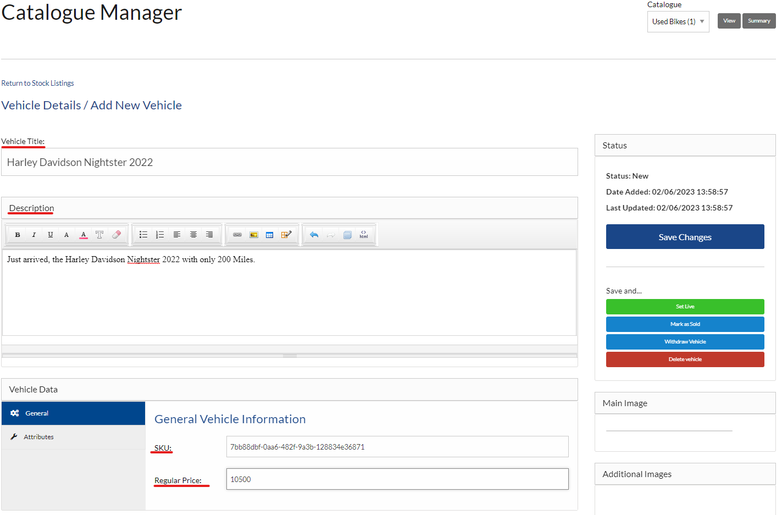The width and height of the screenshot is (782, 515).
Task: Select the General vehicle data tab
Action: coord(37,413)
